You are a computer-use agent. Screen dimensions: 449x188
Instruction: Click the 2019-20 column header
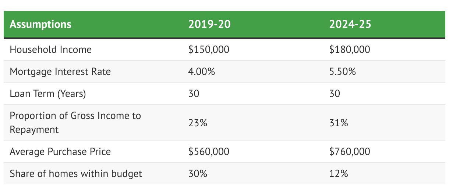[x=210, y=25]
